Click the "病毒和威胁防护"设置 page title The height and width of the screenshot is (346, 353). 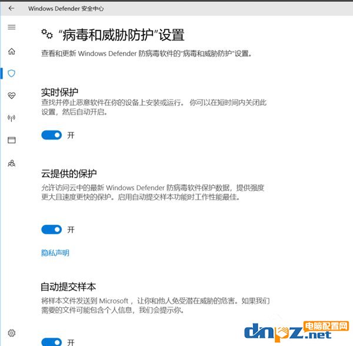coord(122,35)
